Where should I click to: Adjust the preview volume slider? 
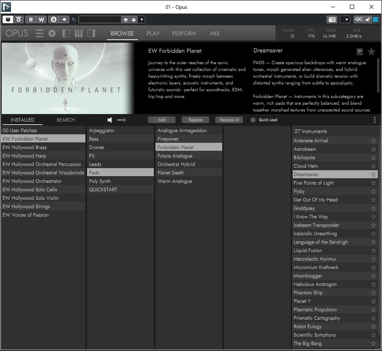click(x=124, y=120)
